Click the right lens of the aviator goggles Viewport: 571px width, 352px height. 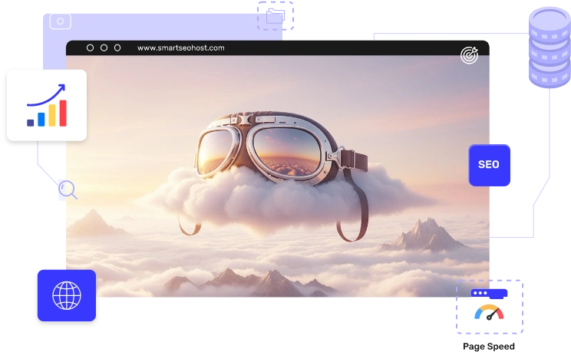pyautogui.click(x=297, y=151)
